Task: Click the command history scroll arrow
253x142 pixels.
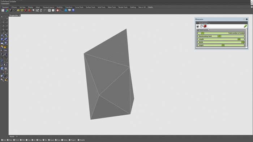Action: [252, 1]
